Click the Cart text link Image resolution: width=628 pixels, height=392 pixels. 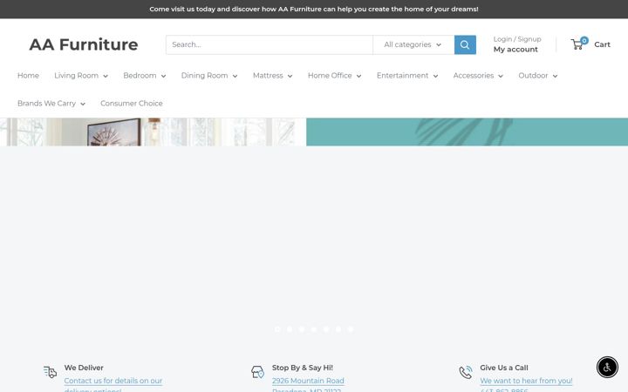tap(602, 44)
